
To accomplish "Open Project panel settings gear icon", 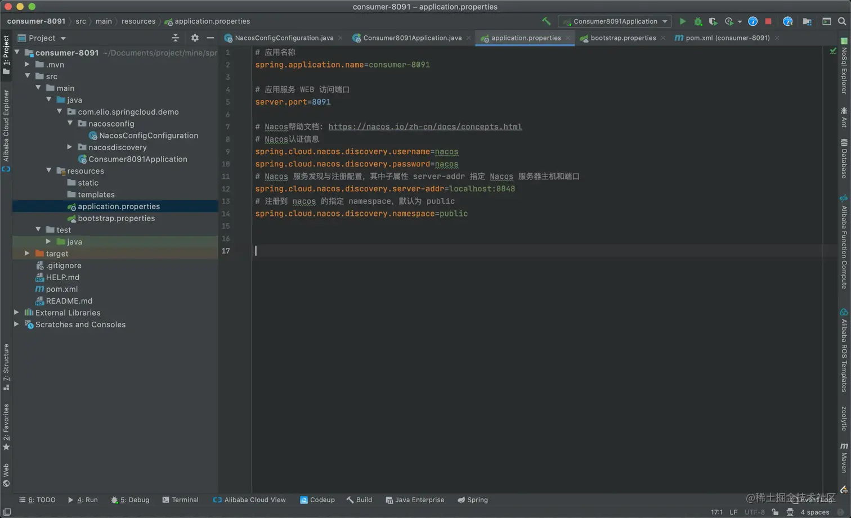I will [x=195, y=38].
